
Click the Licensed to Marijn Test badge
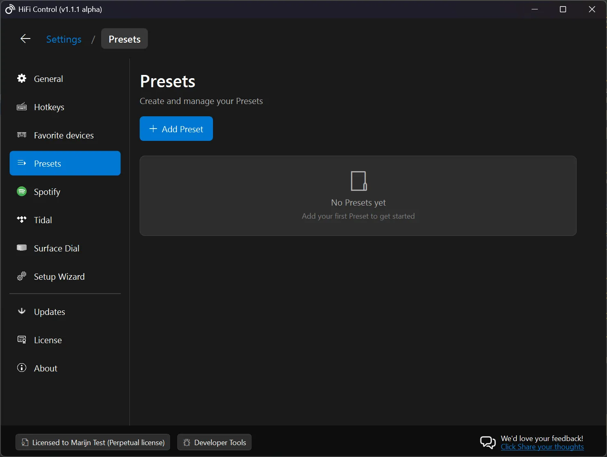coord(93,442)
